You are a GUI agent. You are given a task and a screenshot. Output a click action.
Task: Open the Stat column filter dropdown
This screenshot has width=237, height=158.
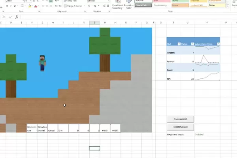point(179,44)
